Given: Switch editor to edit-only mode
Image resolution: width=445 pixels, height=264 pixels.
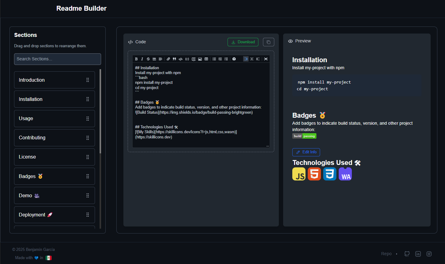Looking at the screenshot, I should pos(246,59).
